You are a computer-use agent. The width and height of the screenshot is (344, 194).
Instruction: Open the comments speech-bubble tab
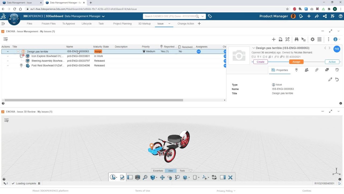[x=327, y=70]
